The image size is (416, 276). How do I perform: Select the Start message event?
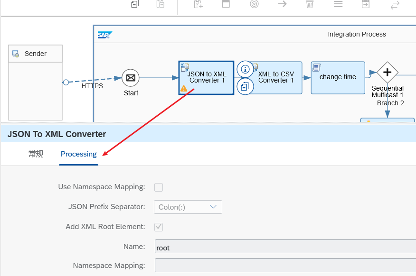click(131, 78)
